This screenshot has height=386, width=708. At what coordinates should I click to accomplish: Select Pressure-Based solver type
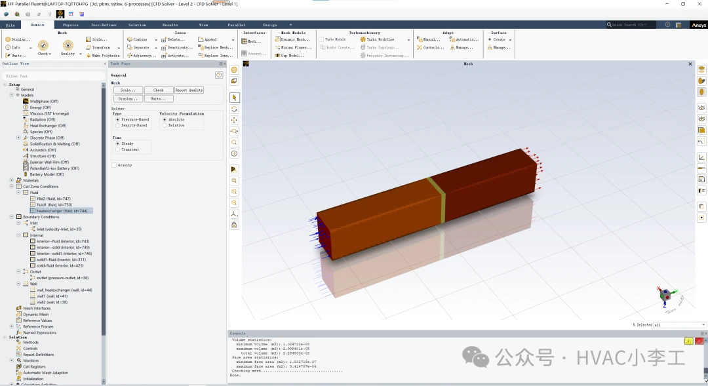point(132,119)
